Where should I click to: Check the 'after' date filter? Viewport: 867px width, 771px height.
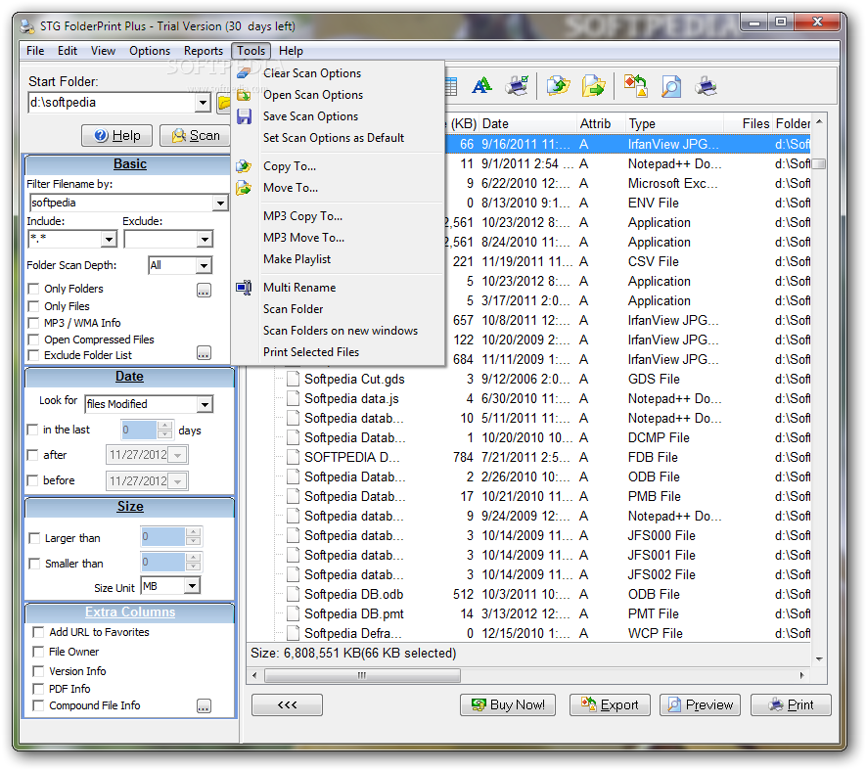(x=32, y=455)
